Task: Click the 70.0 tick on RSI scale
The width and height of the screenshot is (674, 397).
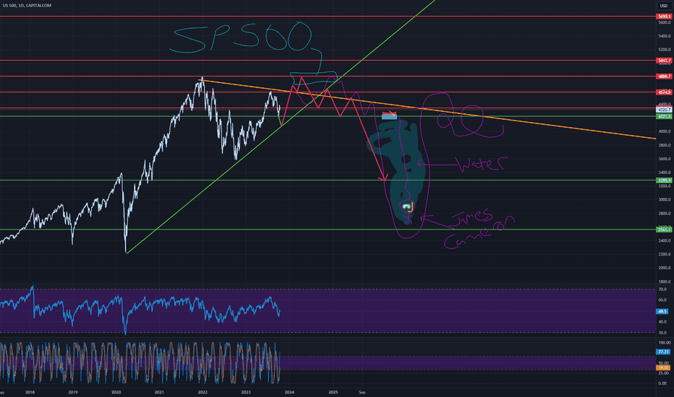Action: pyautogui.click(x=662, y=289)
